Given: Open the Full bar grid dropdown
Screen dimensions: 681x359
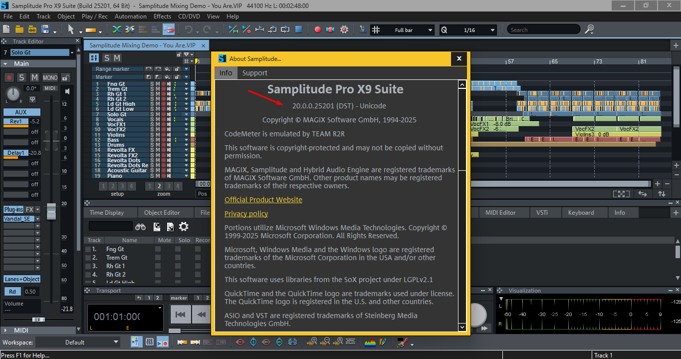Looking at the screenshot, I should click(430, 30).
